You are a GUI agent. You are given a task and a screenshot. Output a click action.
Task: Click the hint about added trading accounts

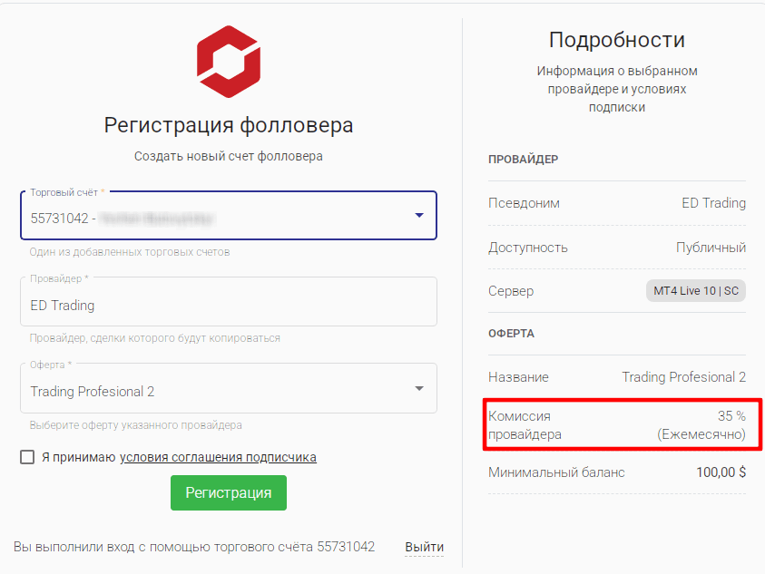129,252
